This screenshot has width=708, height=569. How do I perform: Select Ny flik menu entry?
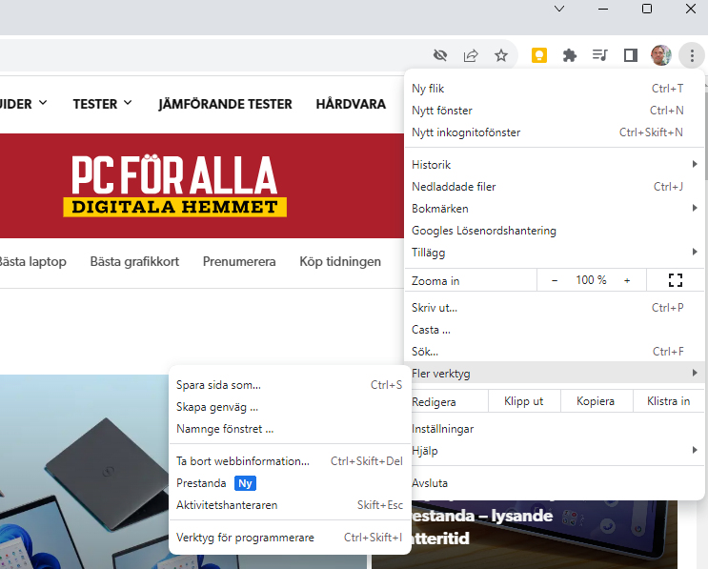pos(554,89)
